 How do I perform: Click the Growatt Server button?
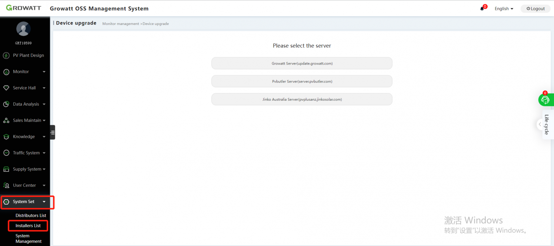coord(302,63)
